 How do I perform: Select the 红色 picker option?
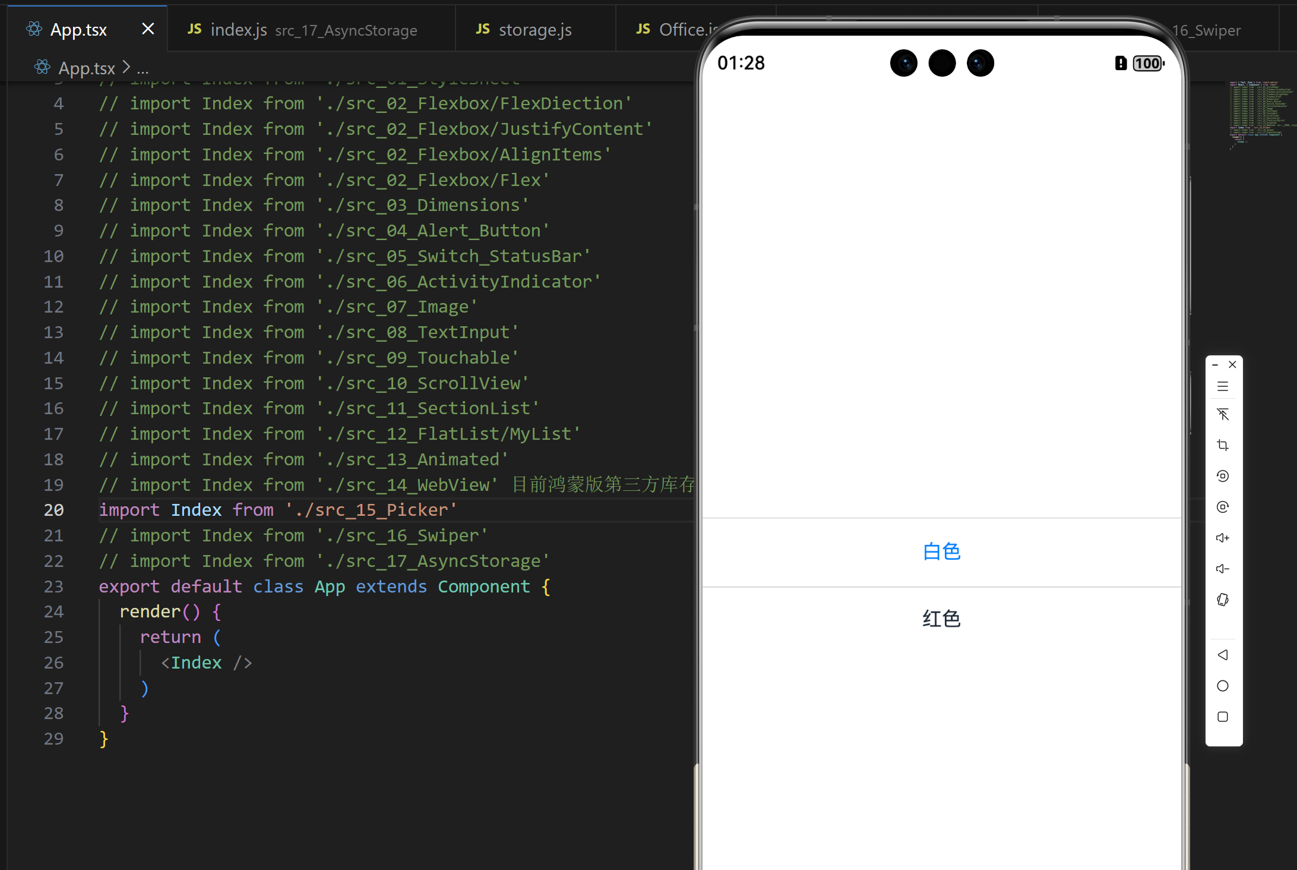[941, 619]
